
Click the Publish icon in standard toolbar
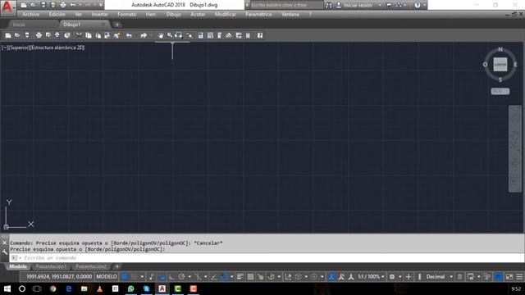[57, 35]
